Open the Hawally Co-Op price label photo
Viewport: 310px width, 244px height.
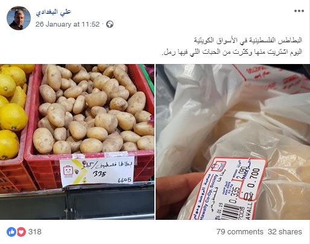point(233,142)
